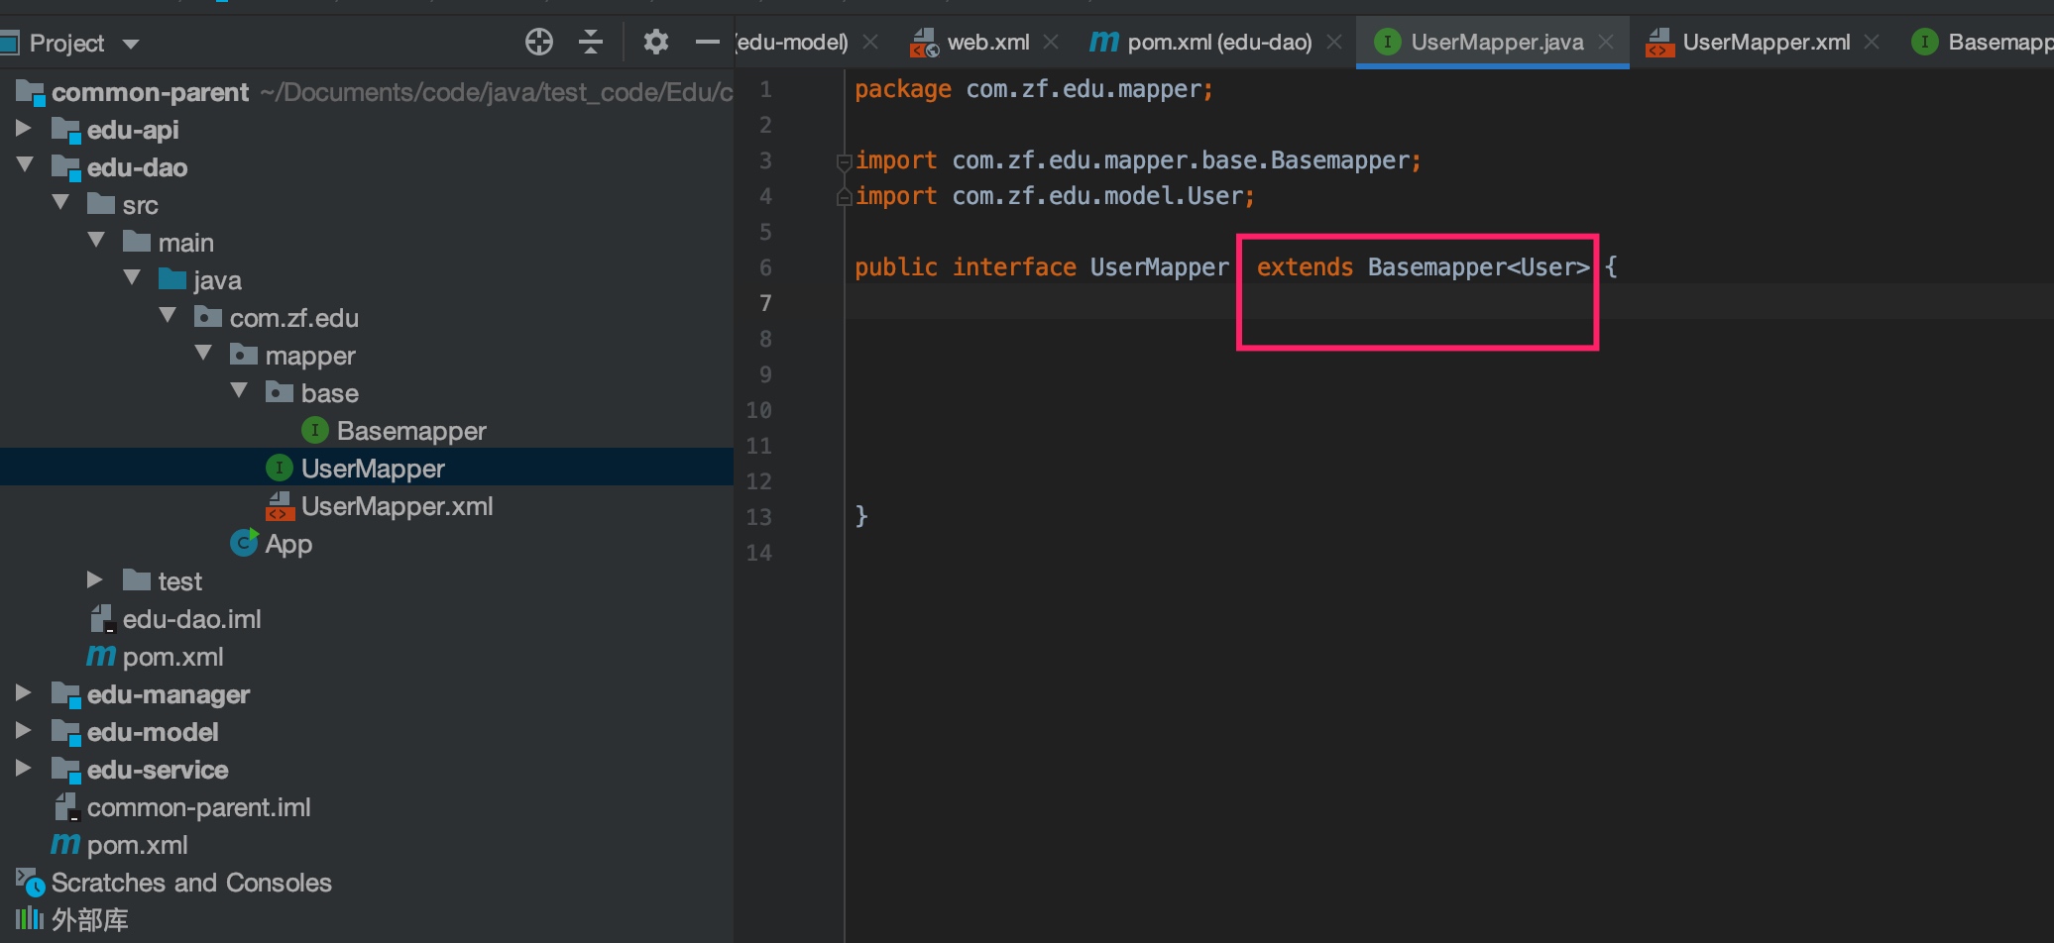Expand the edu-api module
The image size is (2054, 943).
coord(24,129)
